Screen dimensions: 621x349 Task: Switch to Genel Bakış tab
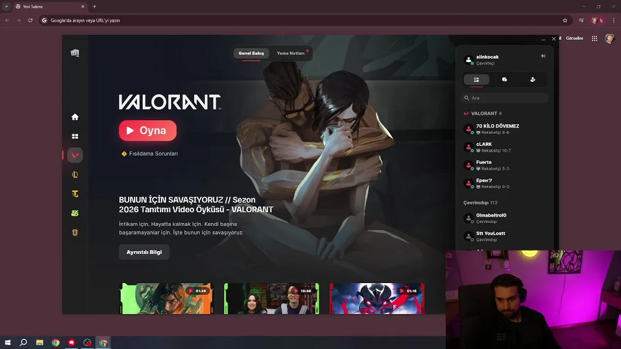point(251,53)
